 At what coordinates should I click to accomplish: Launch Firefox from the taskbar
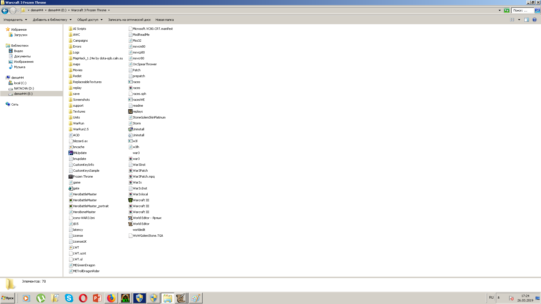pyautogui.click(x=111, y=298)
